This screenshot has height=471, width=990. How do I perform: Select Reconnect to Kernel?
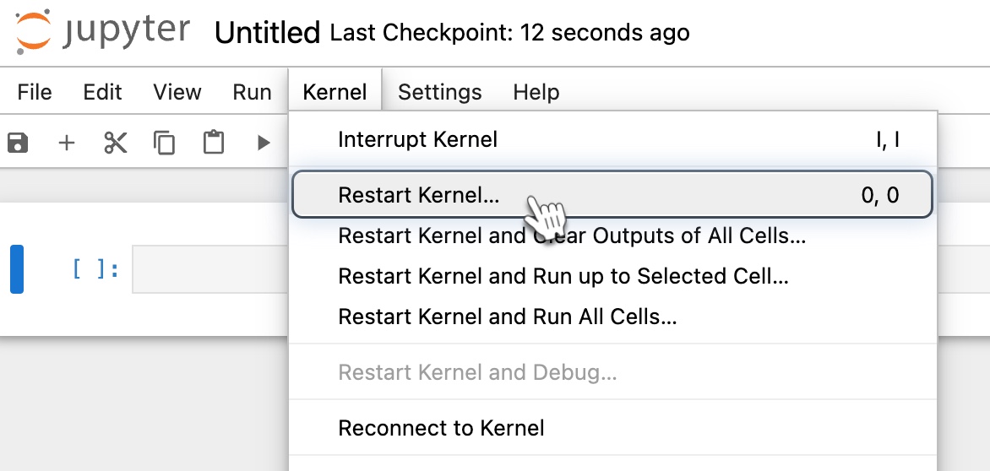click(612, 427)
